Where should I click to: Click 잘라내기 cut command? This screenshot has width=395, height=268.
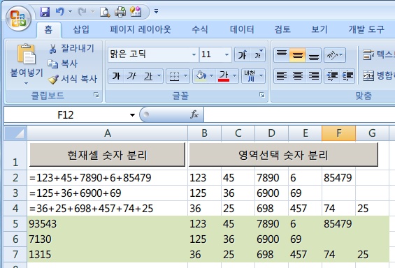71,49
